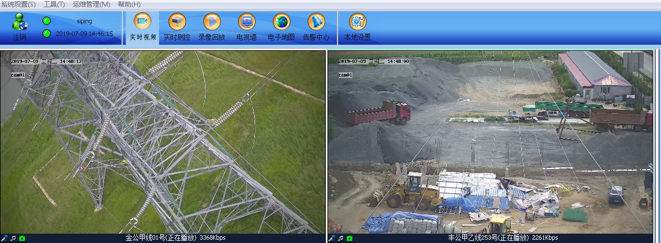Viewport: 661px width, 243px height.
Task: Open the 工具(T) menu
Action: click(x=54, y=4)
